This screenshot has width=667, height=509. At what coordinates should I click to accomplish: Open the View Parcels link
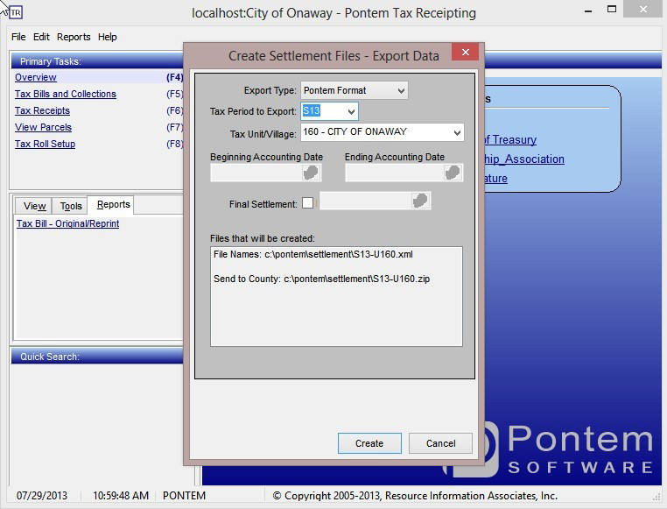point(43,127)
